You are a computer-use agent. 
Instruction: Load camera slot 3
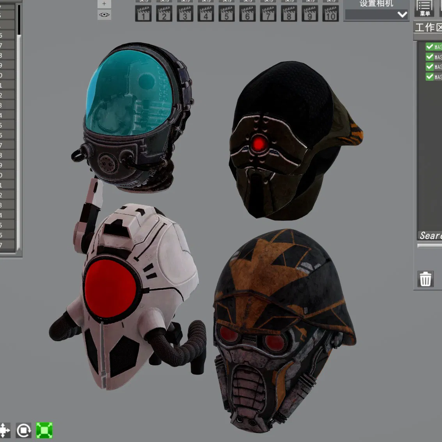[185, 14]
